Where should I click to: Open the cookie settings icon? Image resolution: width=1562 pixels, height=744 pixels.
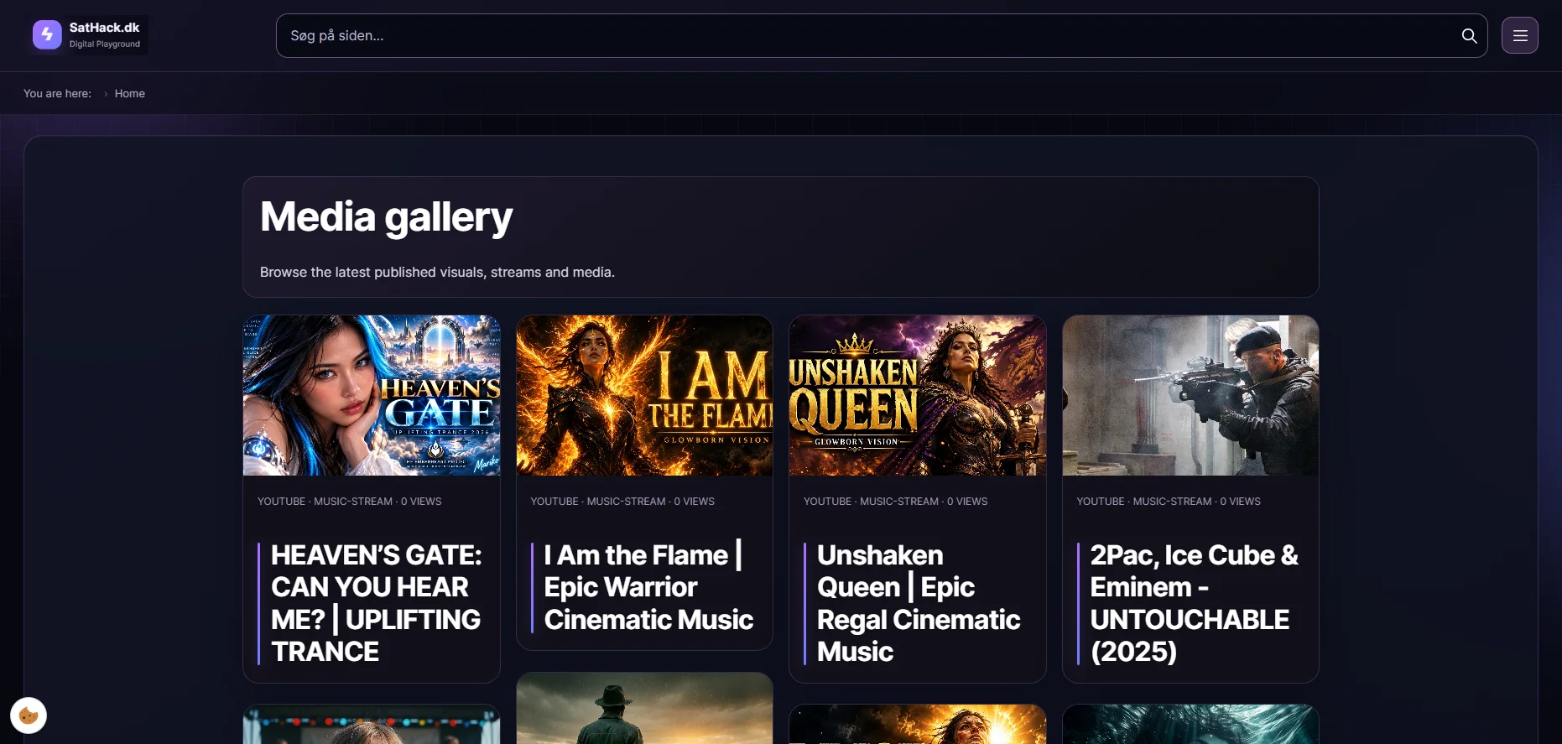(29, 715)
